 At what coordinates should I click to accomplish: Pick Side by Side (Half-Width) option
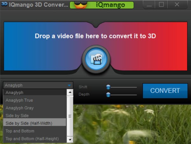point(35,122)
